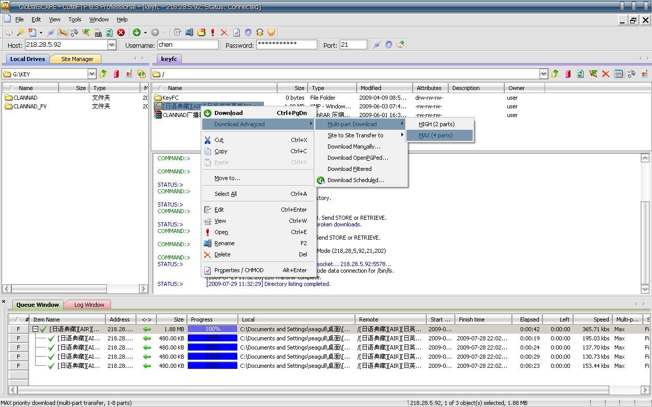Select MAX (4 parts) download option

[x=440, y=135]
